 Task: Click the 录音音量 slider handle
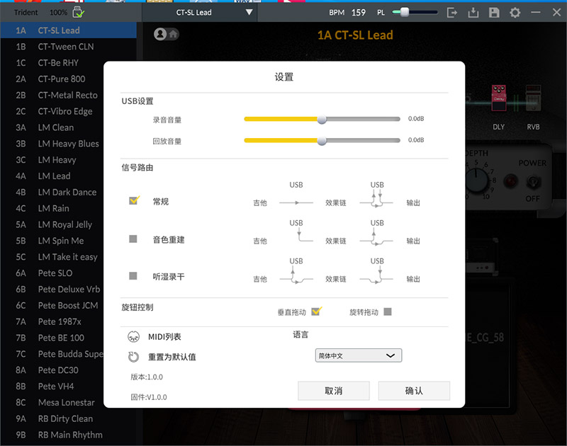click(x=322, y=120)
